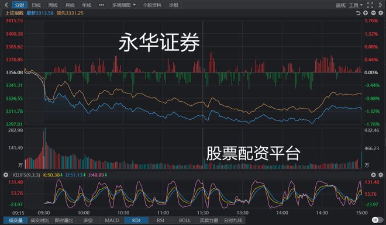Switch to the 日线 tab
The width and height of the screenshot is (386, 225).
(36, 5)
